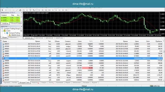
Task: Open the Активы terminal tab
Action: pyautogui.click(x=15, y=83)
